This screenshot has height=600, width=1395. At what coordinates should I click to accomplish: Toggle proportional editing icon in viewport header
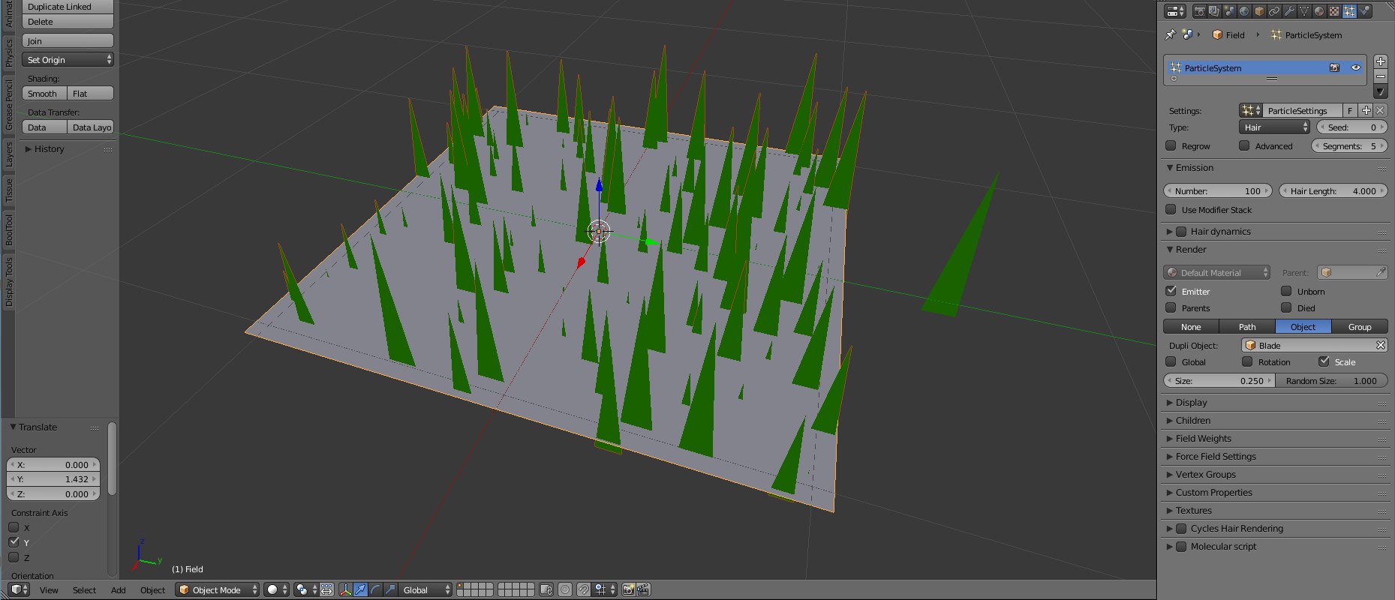565,589
